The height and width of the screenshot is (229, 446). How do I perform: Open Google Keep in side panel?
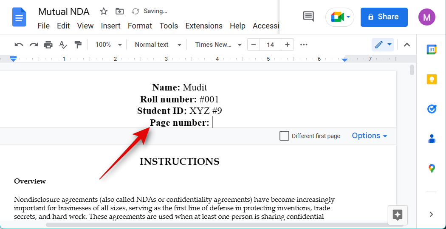[432, 79]
